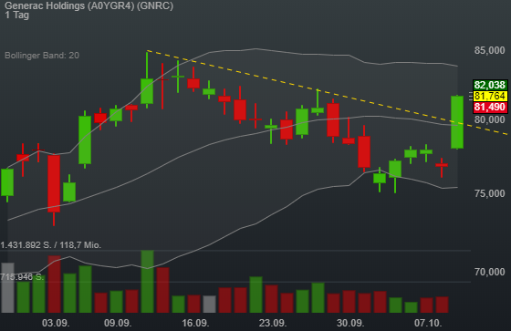Click the 30.09. date marker
This screenshot has height=331, width=511.
pyautogui.click(x=350, y=323)
